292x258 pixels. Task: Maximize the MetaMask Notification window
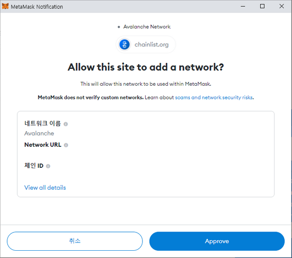(x=262, y=6)
